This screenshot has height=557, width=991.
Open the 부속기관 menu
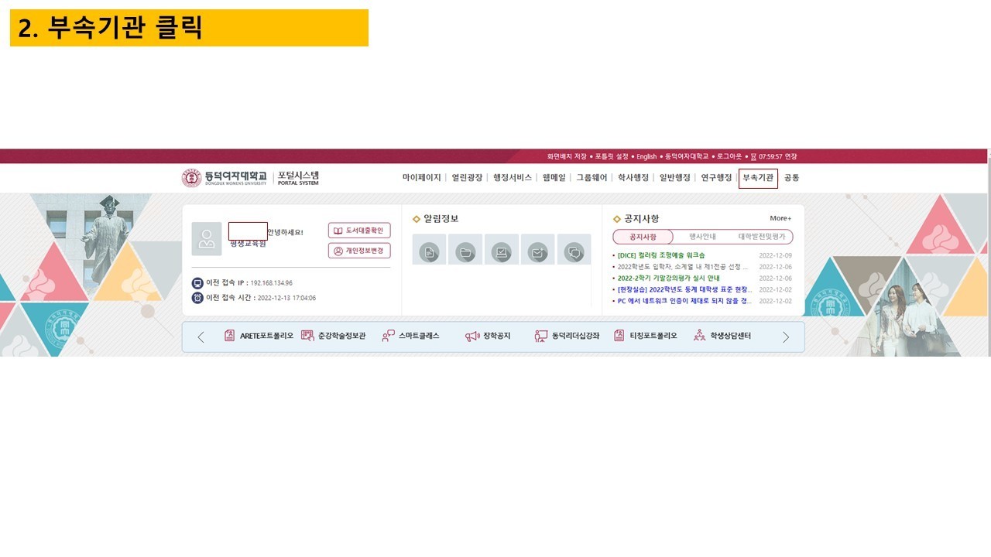tap(758, 178)
